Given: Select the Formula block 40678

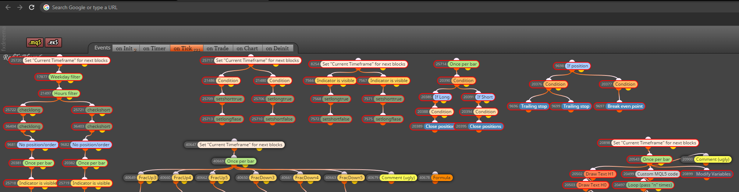Looking at the screenshot, I should pyautogui.click(x=435, y=178).
